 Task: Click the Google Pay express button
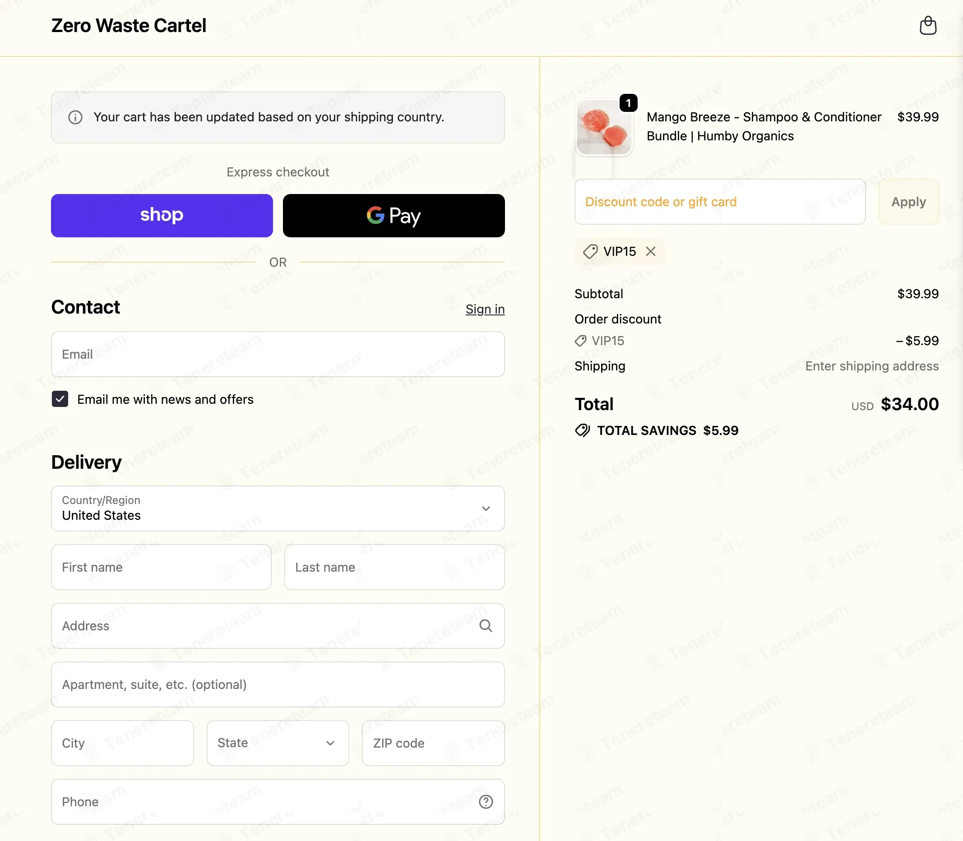coord(393,215)
